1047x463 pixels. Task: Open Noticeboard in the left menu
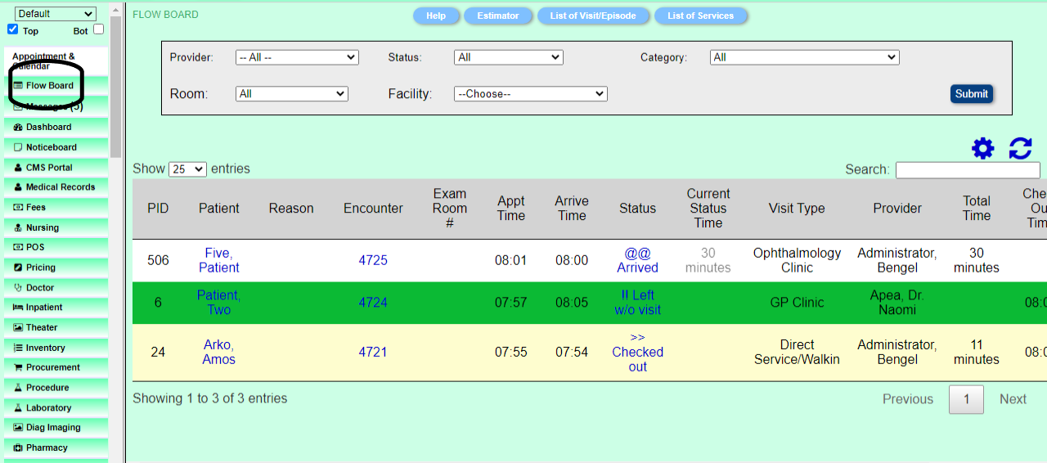click(x=51, y=147)
